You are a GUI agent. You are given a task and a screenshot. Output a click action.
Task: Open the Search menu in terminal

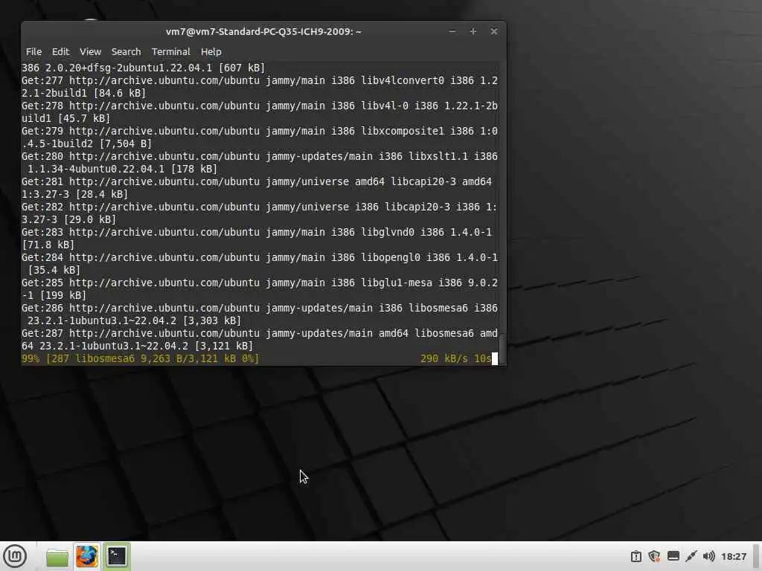click(126, 51)
